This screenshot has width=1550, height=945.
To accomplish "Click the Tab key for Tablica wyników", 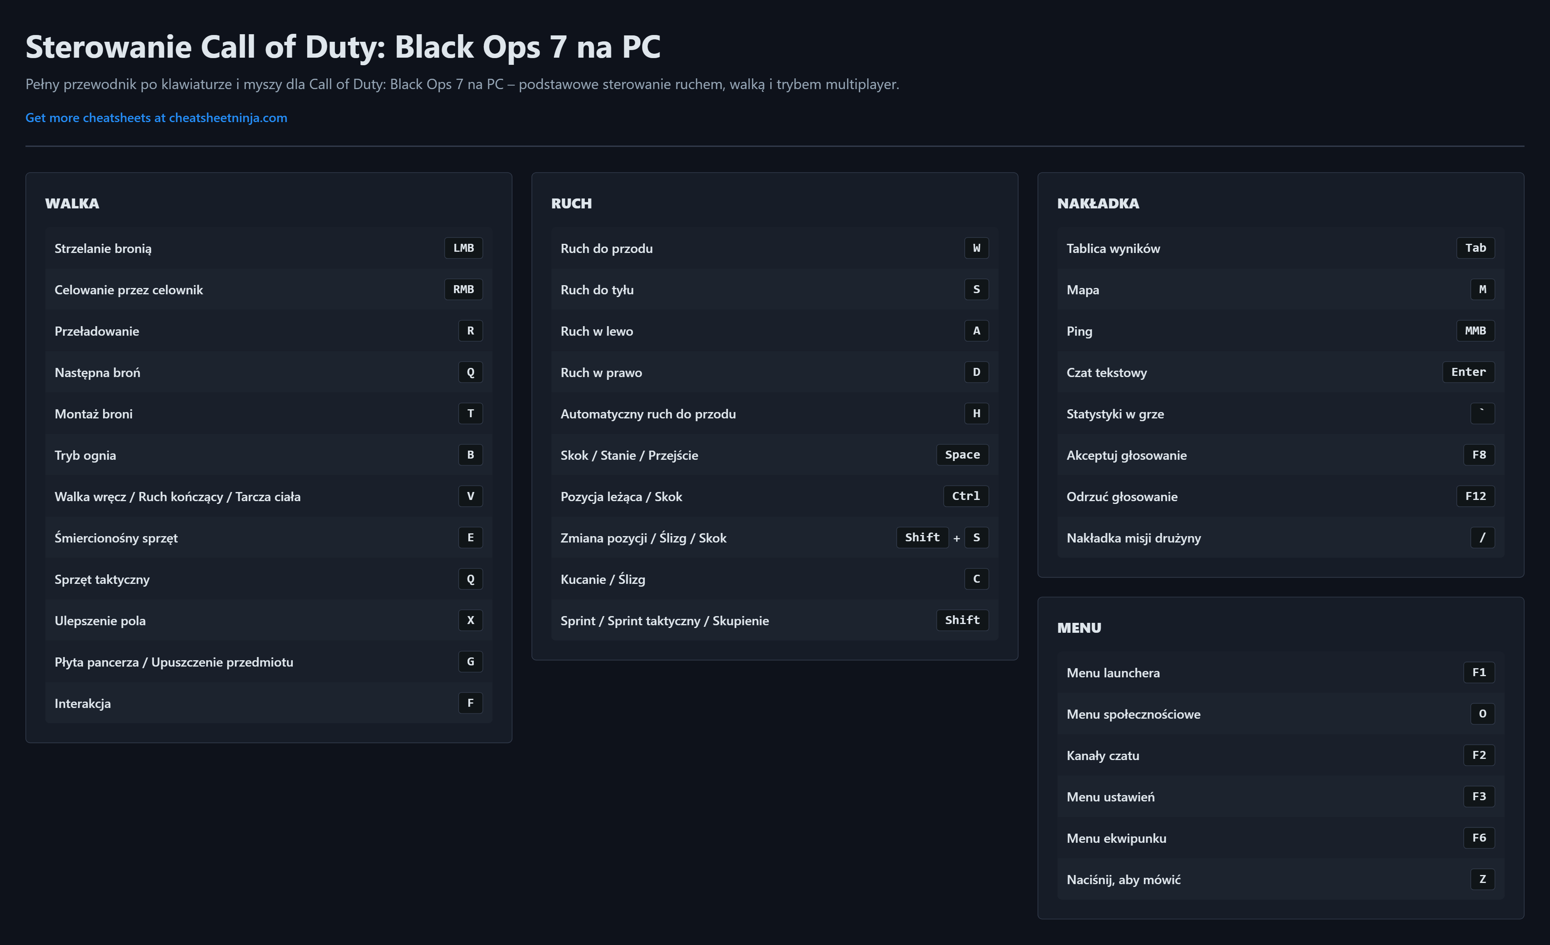I will pyautogui.click(x=1475, y=248).
